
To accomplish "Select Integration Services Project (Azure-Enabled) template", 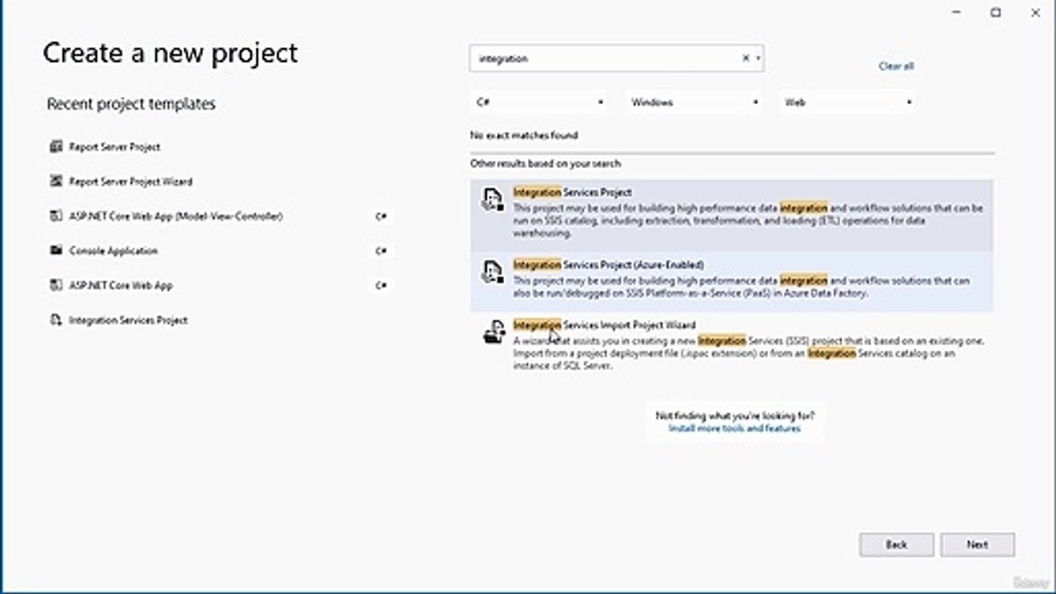I will coord(732,281).
